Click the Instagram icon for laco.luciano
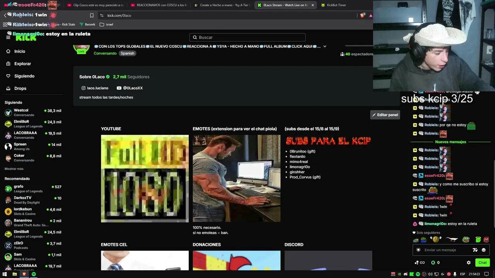The image size is (495, 278). [x=83, y=88]
